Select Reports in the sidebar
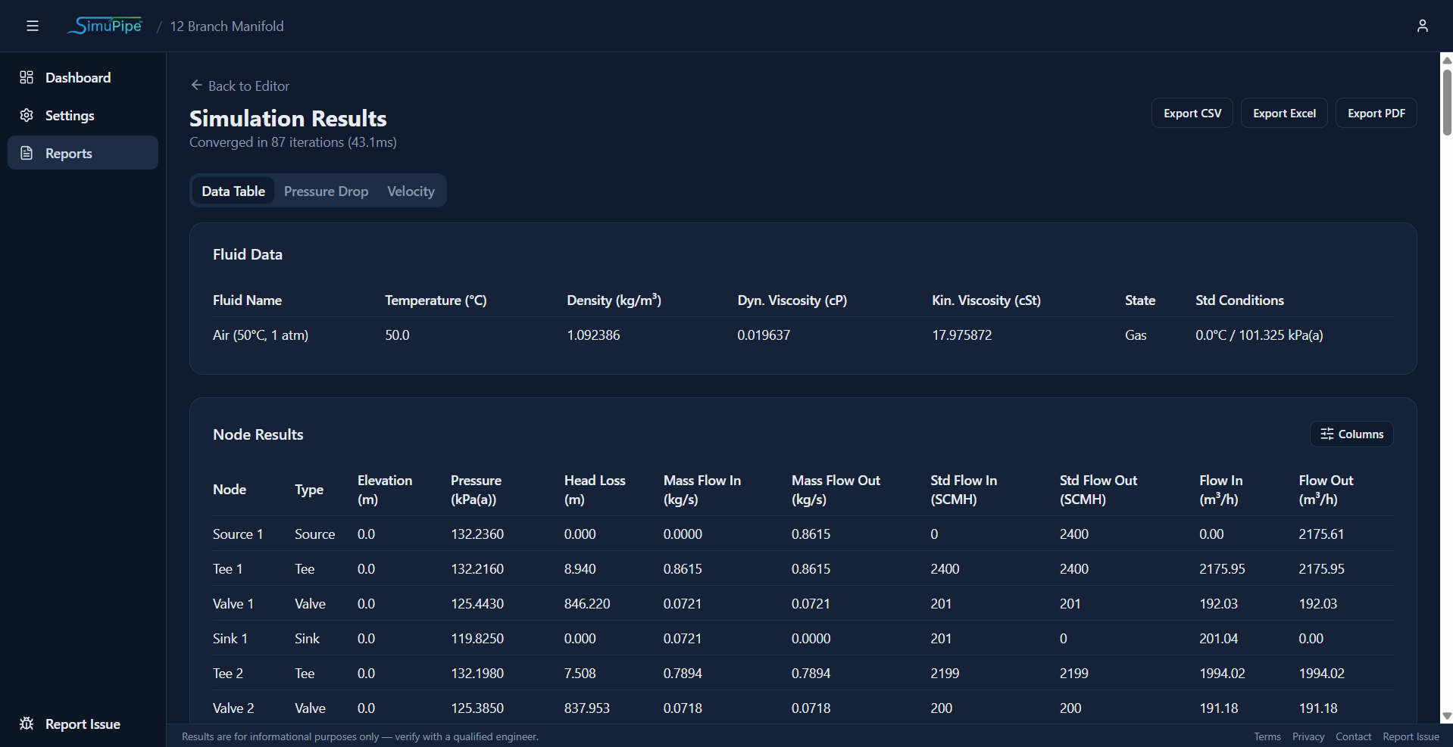Image resolution: width=1453 pixels, height=747 pixels. click(83, 153)
